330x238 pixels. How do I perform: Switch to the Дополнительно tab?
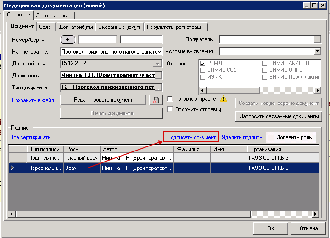point(54,16)
